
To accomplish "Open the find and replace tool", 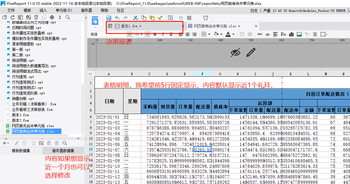I will [x=170, y=18].
